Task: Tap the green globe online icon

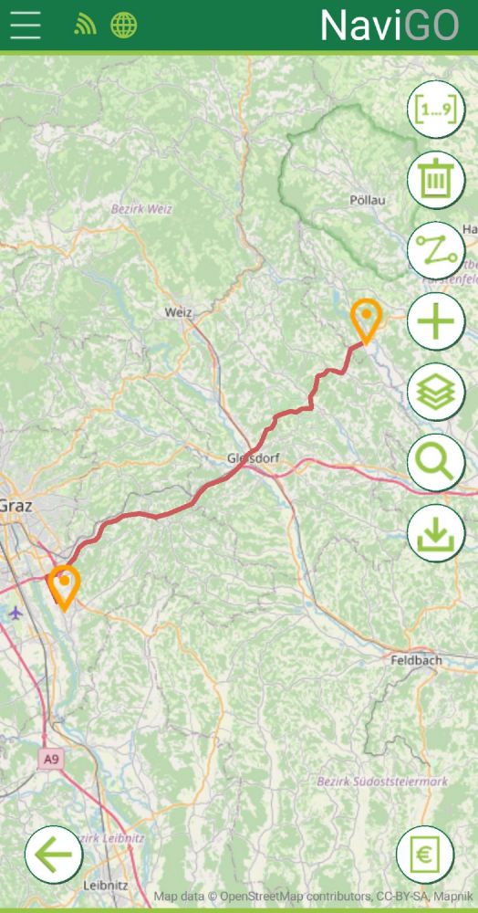Action: [124, 25]
